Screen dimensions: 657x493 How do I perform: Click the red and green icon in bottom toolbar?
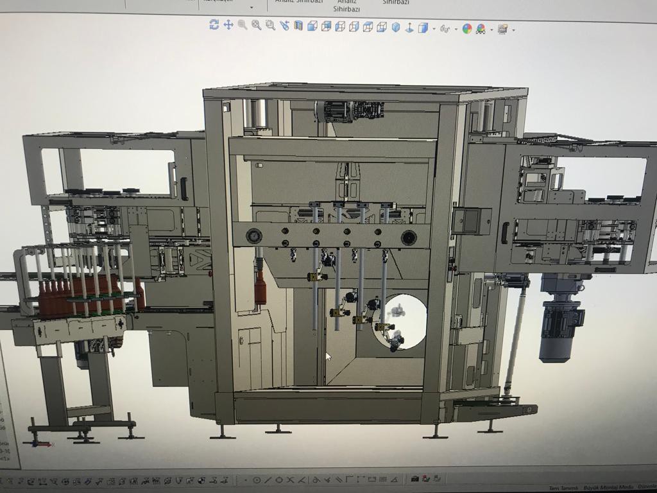(x=426, y=479)
